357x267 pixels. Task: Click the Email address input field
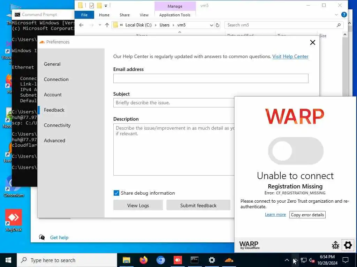(211, 78)
